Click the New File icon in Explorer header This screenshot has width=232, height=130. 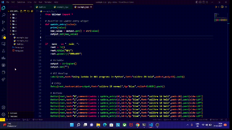pyautogui.click(x=21, y=11)
